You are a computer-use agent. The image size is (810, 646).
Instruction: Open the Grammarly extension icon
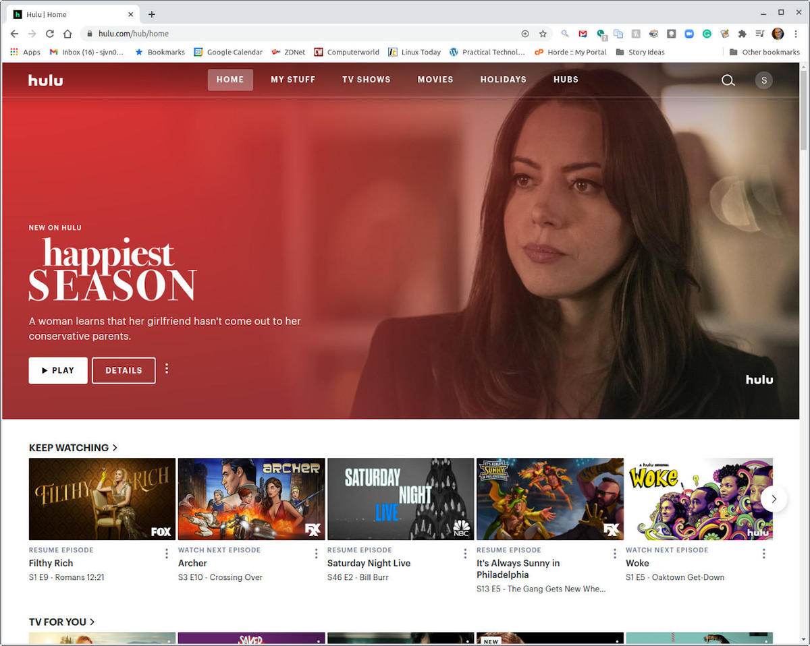coord(707,34)
